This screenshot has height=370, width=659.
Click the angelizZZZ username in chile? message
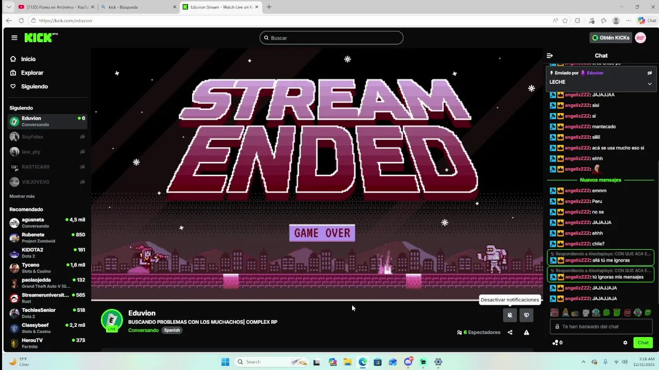[x=578, y=244]
